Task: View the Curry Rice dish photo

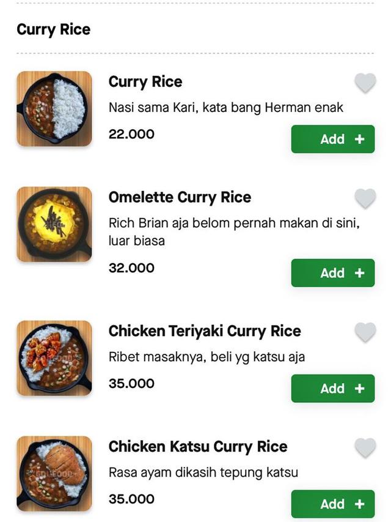Action: (x=54, y=108)
